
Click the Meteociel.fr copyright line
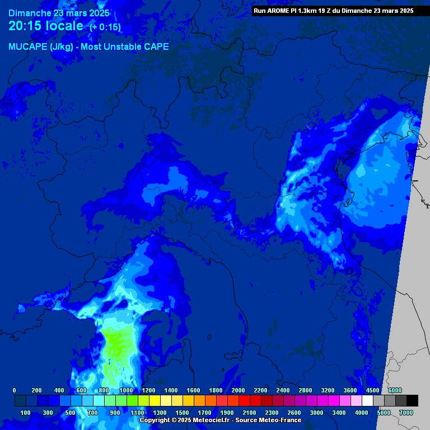coord(221,420)
